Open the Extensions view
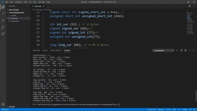 coord(3,34)
